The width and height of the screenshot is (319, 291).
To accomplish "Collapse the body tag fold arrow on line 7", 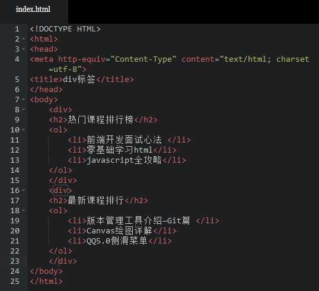I will tap(24, 99).
